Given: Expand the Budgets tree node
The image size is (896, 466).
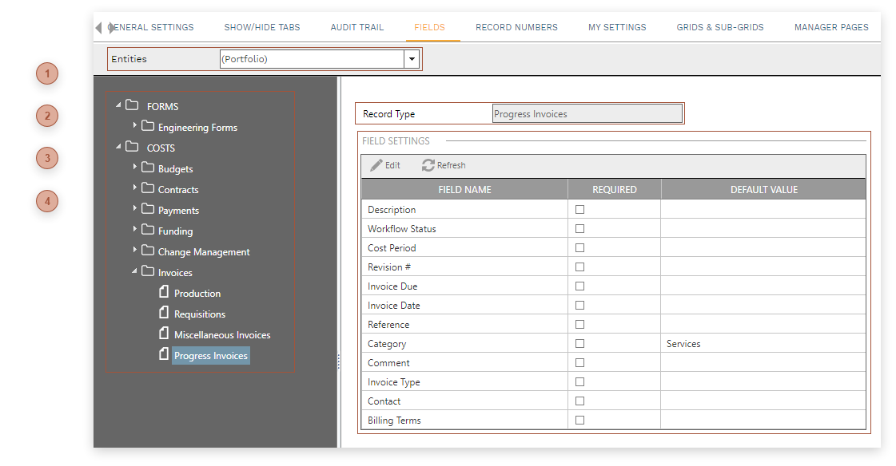Looking at the screenshot, I should click(x=134, y=168).
